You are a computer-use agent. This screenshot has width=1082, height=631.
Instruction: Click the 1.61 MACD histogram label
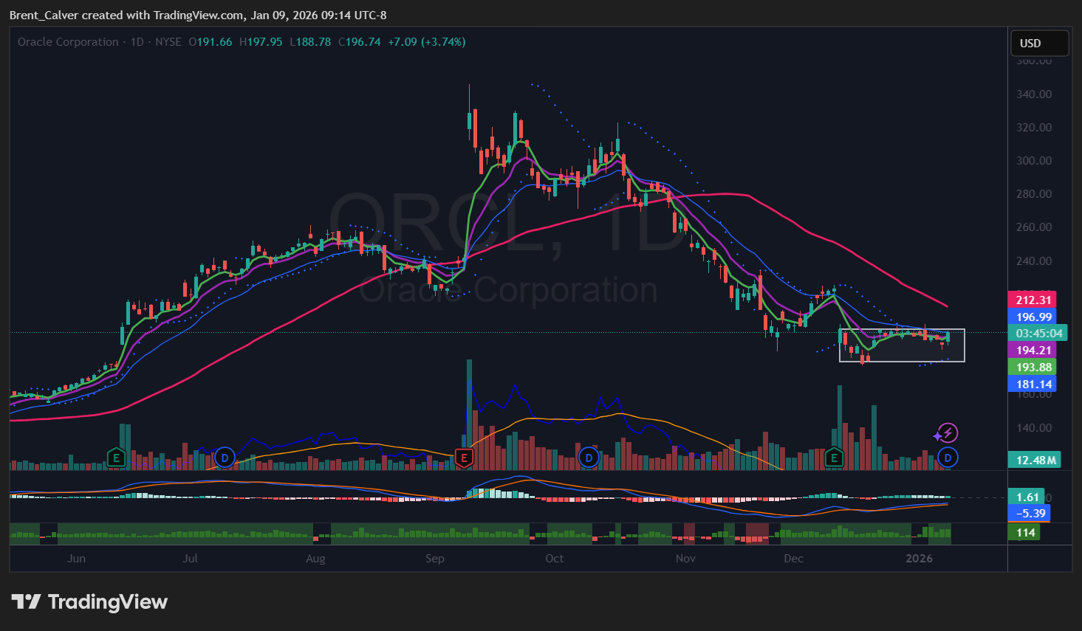point(1027,497)
